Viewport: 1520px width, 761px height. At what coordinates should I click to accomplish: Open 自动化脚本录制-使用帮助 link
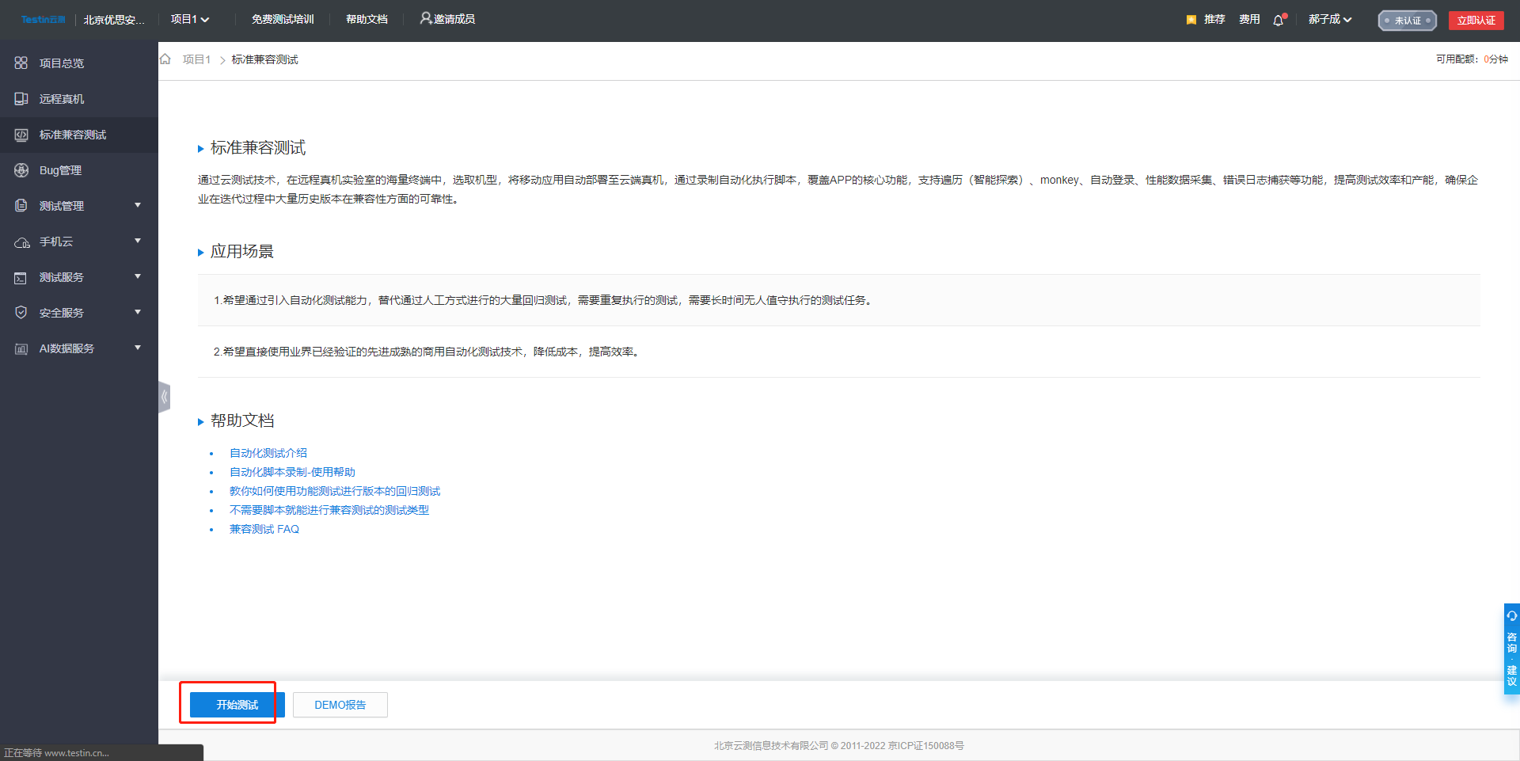point(292,472)
